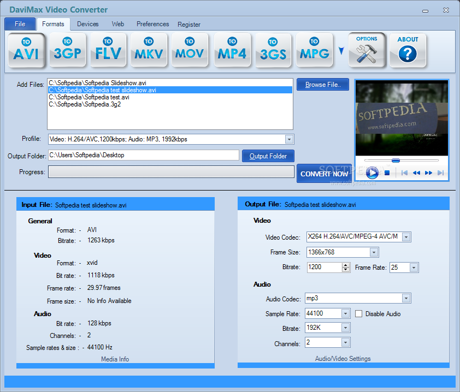Jump to end of preview video

pyautogui.click(x=440, y=173)
